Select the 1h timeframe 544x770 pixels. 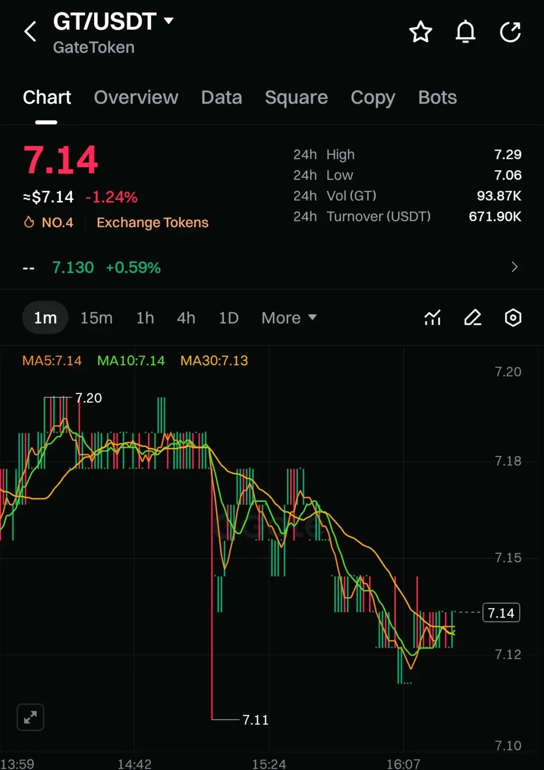tap(145, 317)
